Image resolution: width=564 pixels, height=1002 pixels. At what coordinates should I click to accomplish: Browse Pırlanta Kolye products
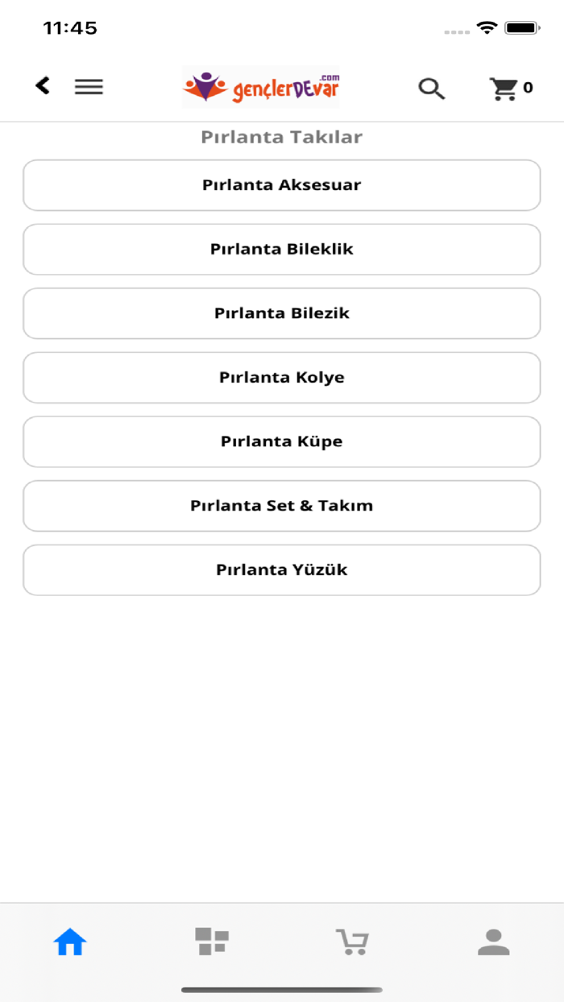281,377
